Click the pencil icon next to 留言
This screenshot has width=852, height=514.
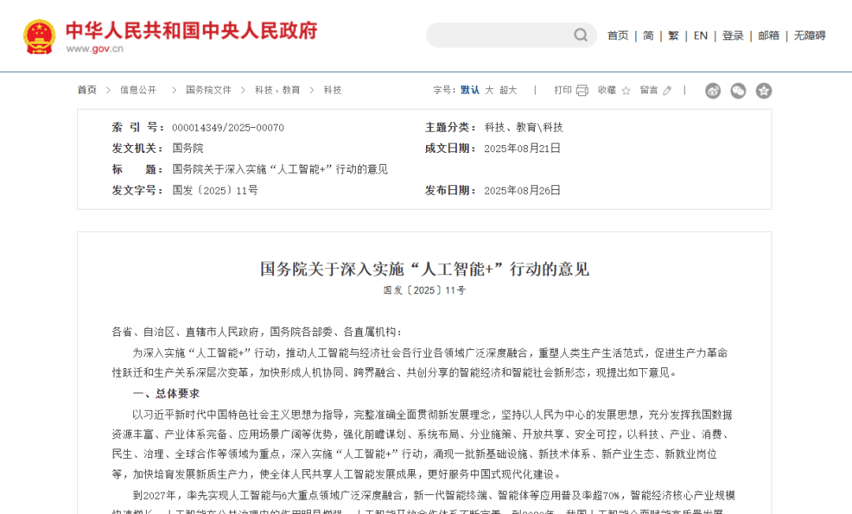point(667,90)
